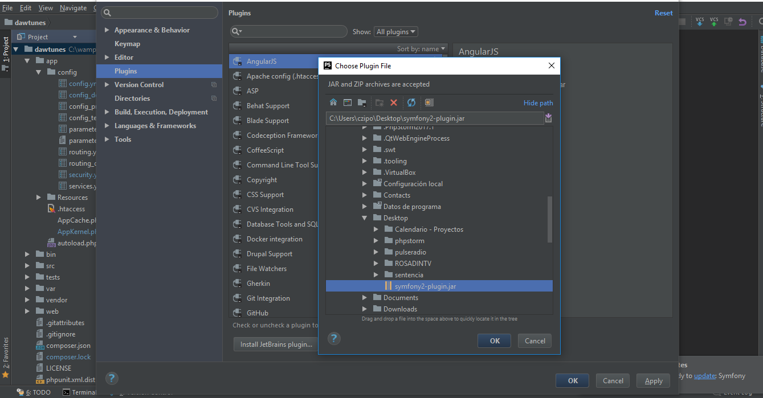Toggle show hidden files and directories icon
Image resolution: width=763 pixels, height=398 pixels.
pyautogui.click(x=429, y=102)
